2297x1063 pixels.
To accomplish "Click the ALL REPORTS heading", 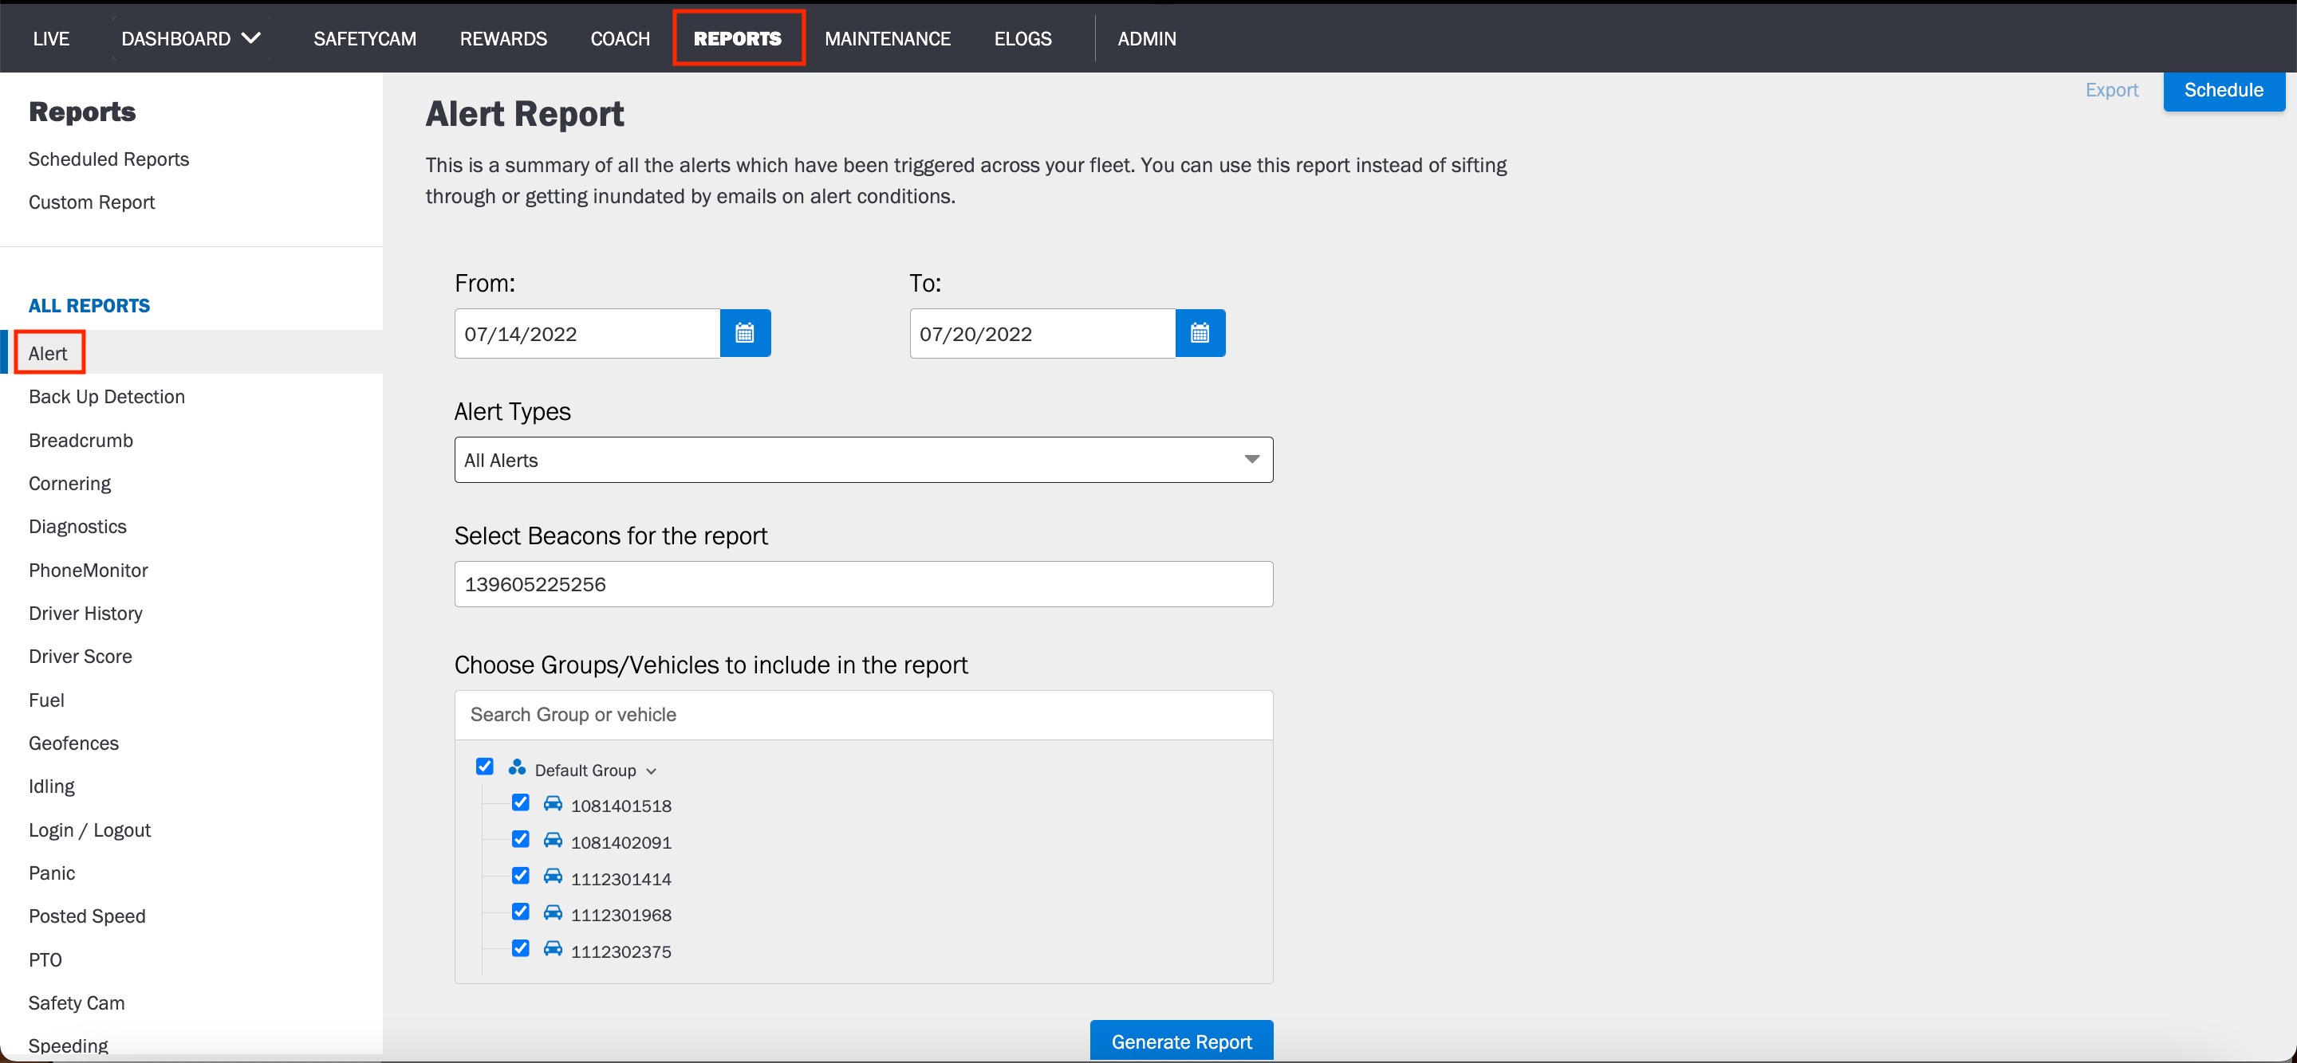I will (x=89, y=306).
